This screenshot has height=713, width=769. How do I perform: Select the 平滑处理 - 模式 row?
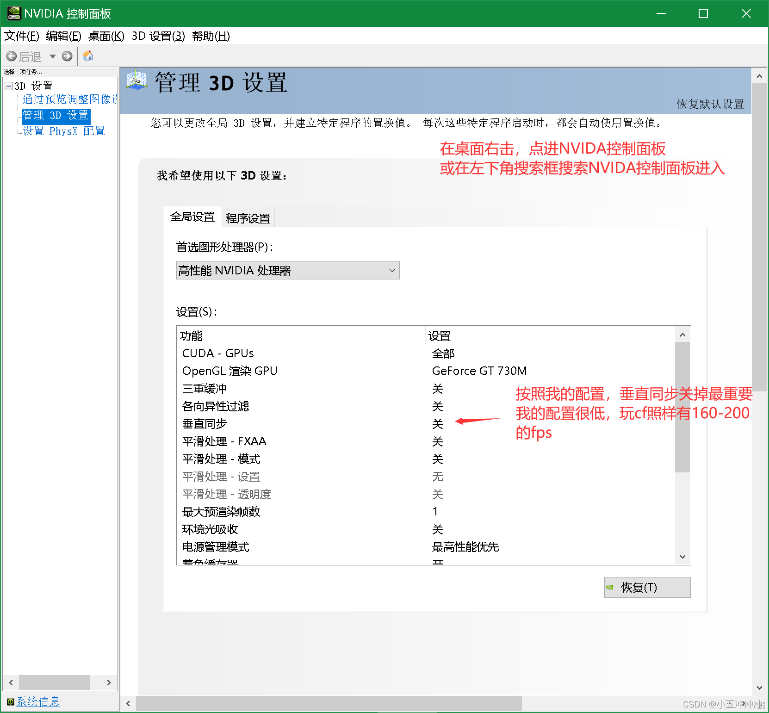[426, 459]
